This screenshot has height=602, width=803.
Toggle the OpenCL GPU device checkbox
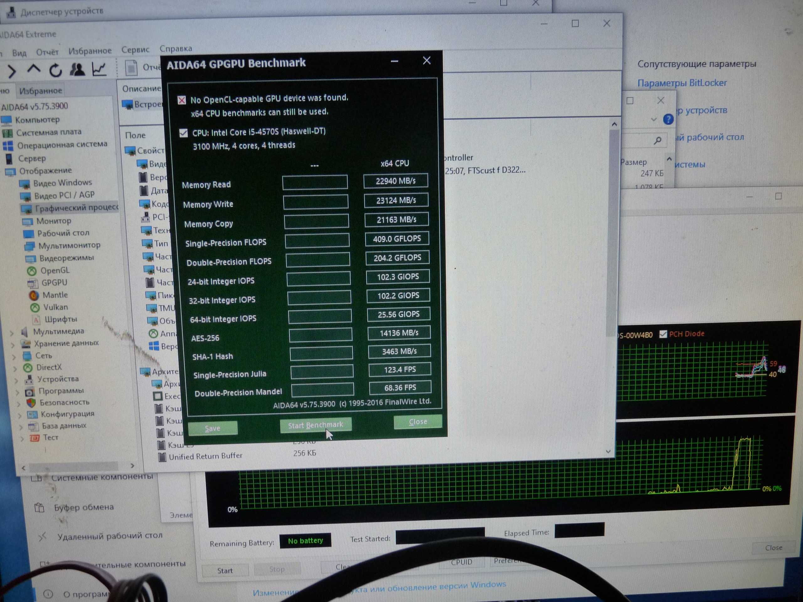[182, 100]
